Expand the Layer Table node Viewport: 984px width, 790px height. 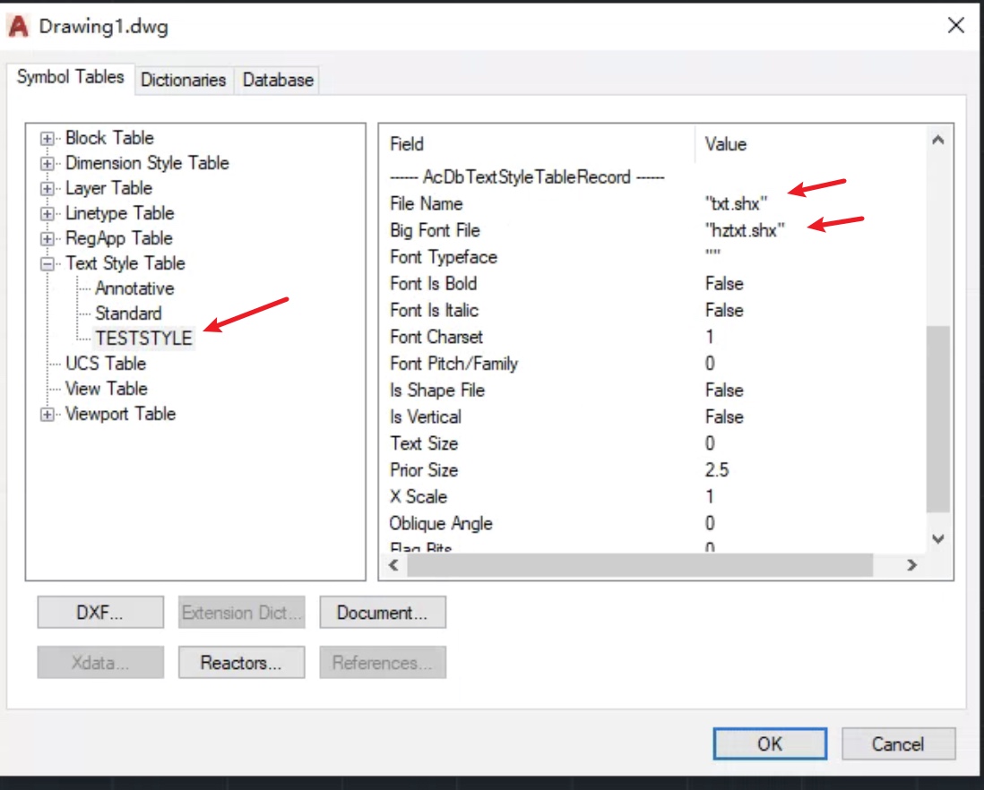click(x=47, y=188)
